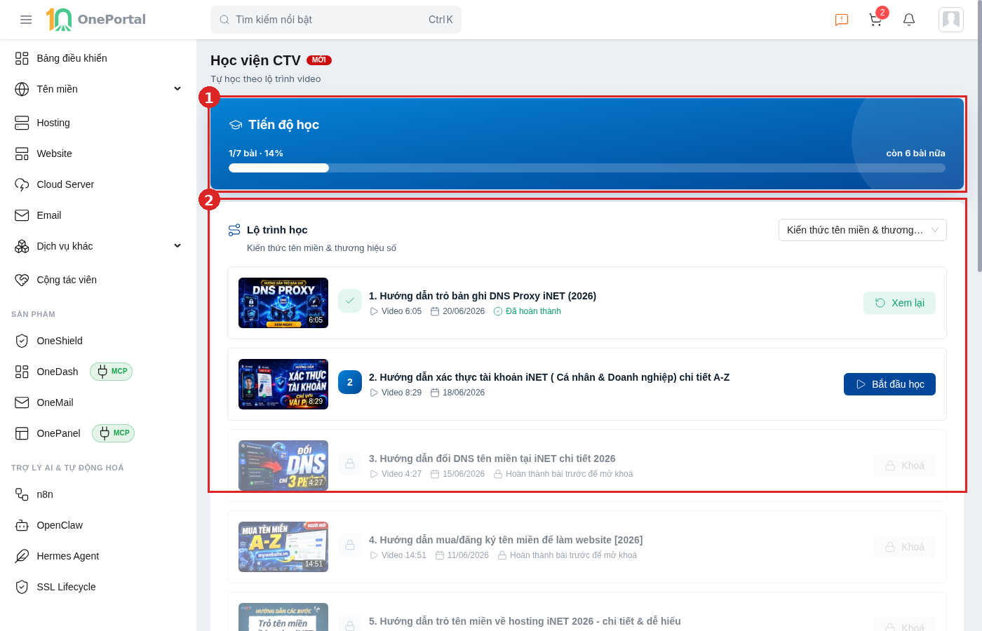The image size is (982, 631).
Task: Click the OnePanel panel icon
Action: (22, 433)
